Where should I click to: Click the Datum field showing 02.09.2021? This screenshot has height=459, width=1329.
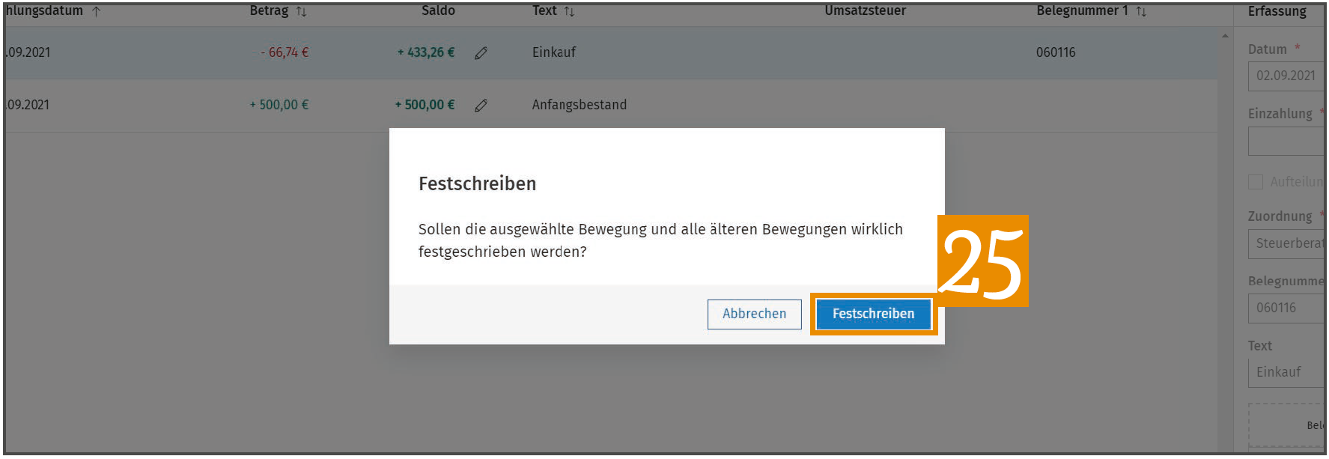click(1286, 76)
